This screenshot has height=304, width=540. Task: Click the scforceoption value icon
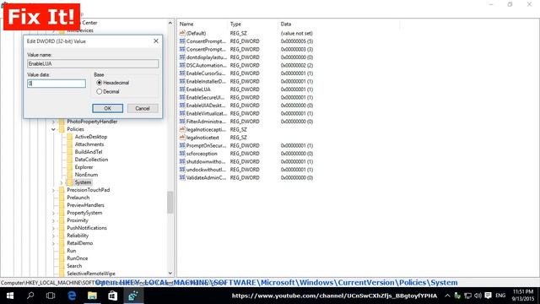tap(182, 154)
